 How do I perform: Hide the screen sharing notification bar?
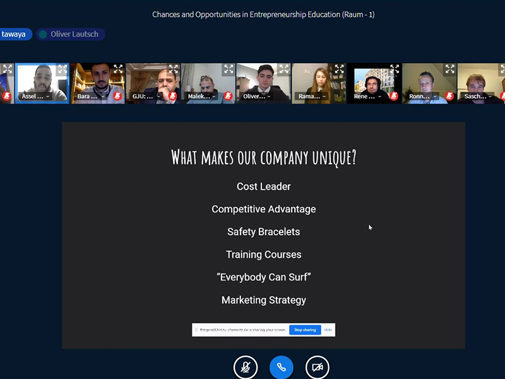point(328,330)
